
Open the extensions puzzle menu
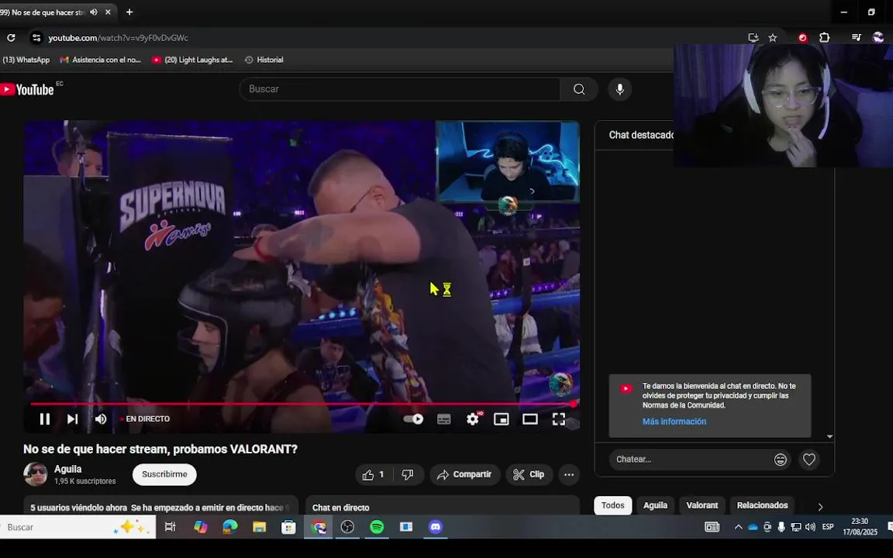824,37
